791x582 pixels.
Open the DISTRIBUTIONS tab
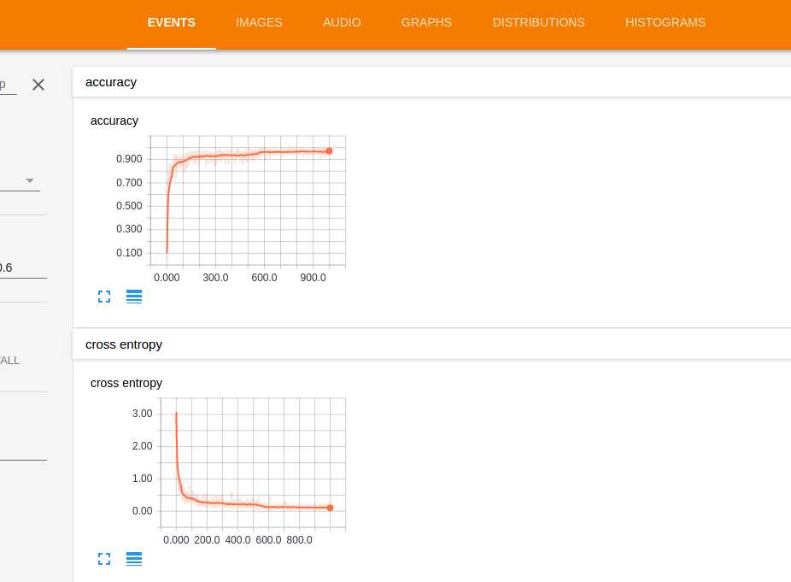pos(538,23)
